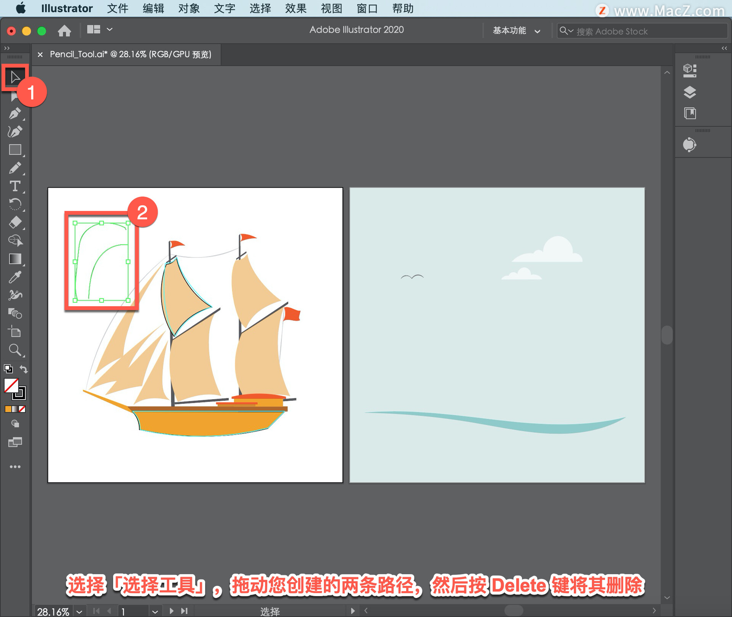Image resolution: width=732 pixels, height=617 pixels.
Task: Click the vertical scroll down arrow
Action: point(667,598)
